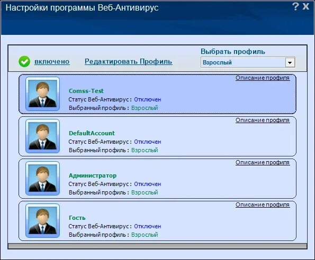Select the Comss-Test account name
The width and height of the screenshot is (315, 260).
[x=86, y=91]
